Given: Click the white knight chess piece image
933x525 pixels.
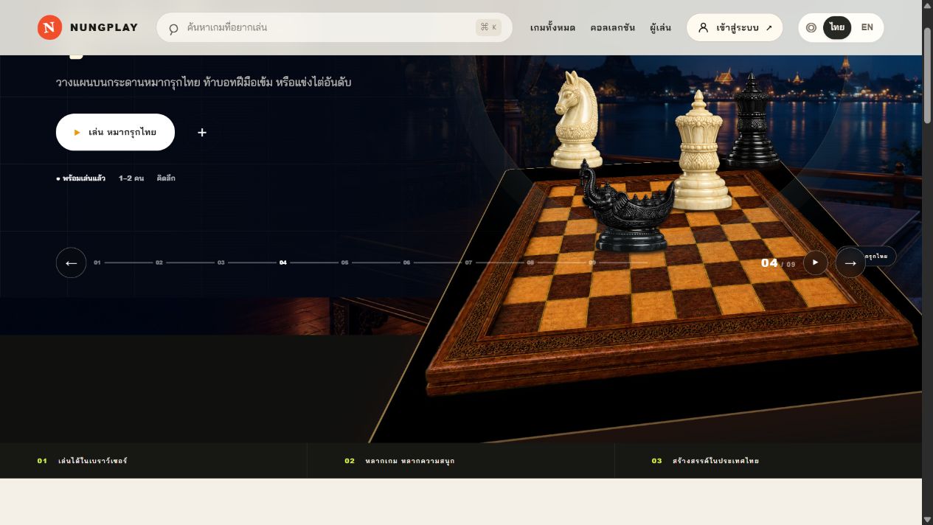Looking at the screenshot, I should pyautogui.click(x=576, y=120).
